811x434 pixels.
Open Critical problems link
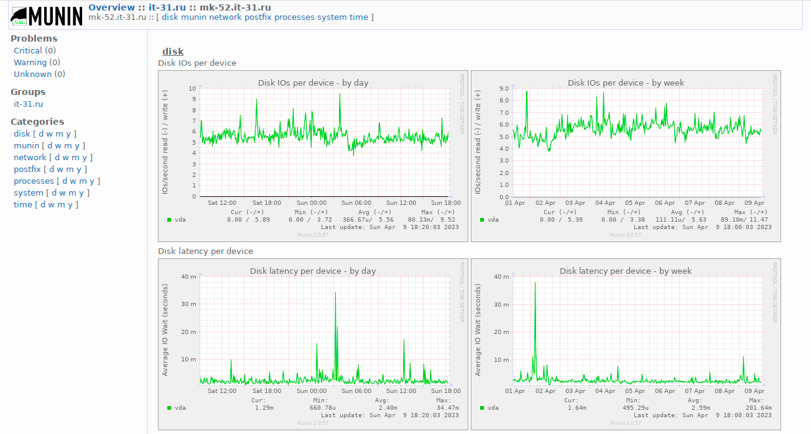[x=28, y=50]
